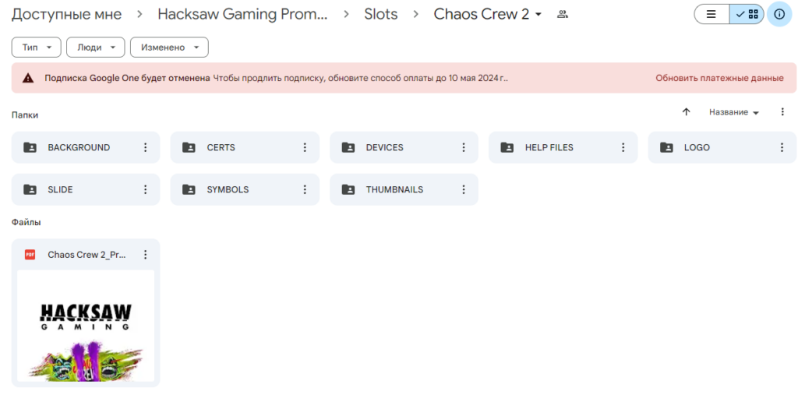
Task: Expand the Люди filter dropdown
Action: 95,48
